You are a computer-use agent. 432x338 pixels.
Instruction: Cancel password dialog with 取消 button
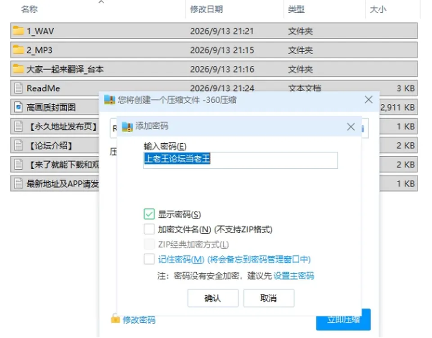(x=269, y=298)
